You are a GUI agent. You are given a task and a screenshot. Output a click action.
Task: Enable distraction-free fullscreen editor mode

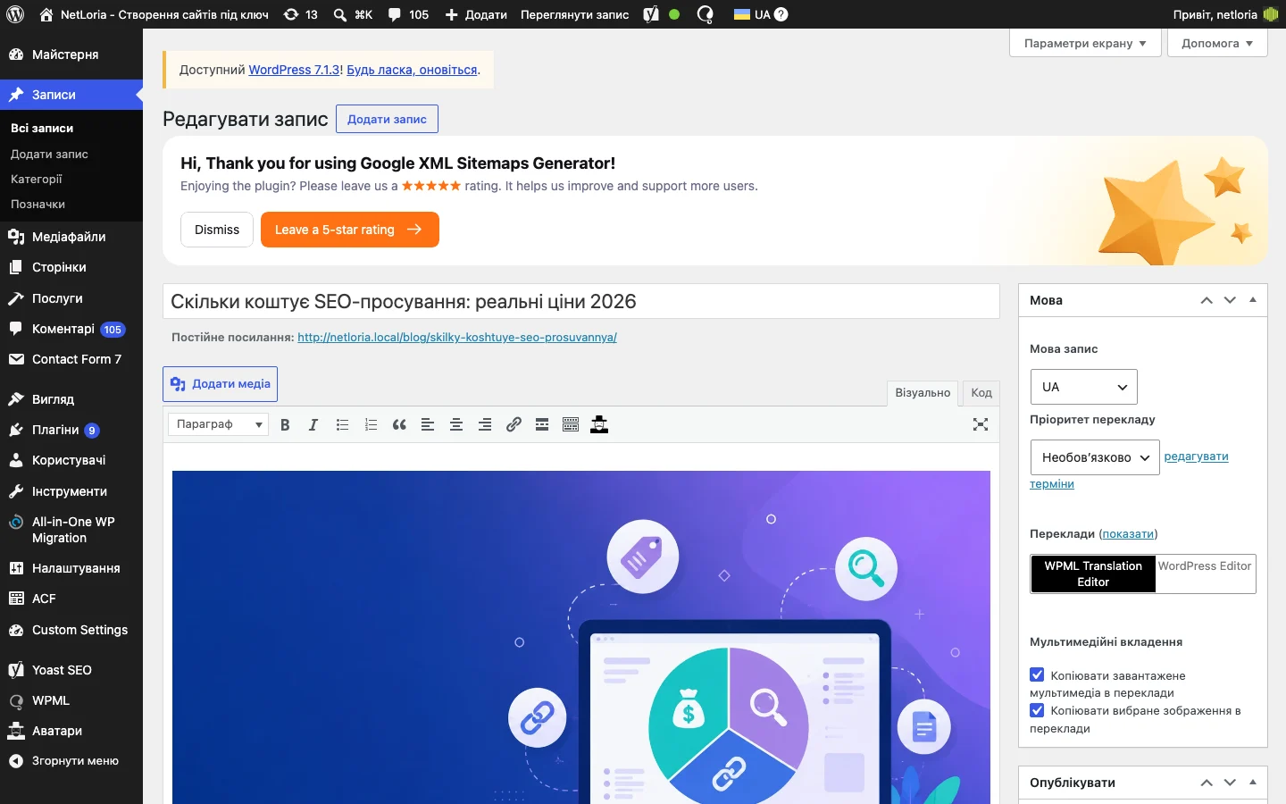(x=981, y=425)
